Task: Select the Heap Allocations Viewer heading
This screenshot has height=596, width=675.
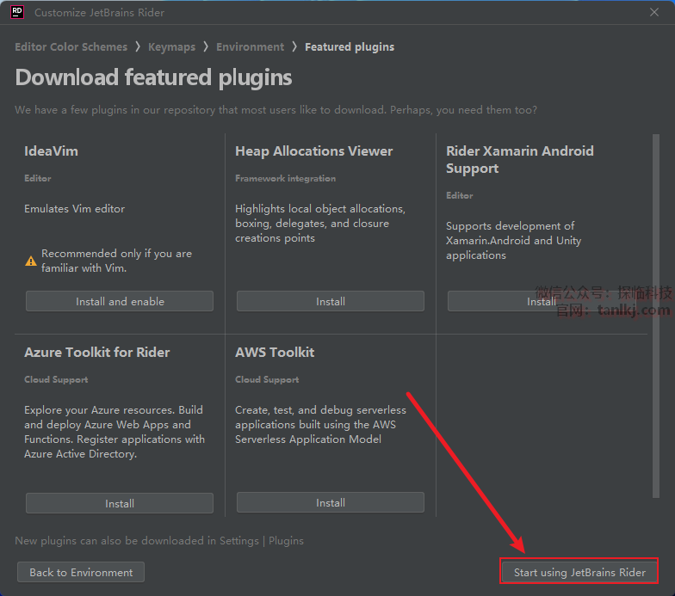Action: tap(313, 151)
